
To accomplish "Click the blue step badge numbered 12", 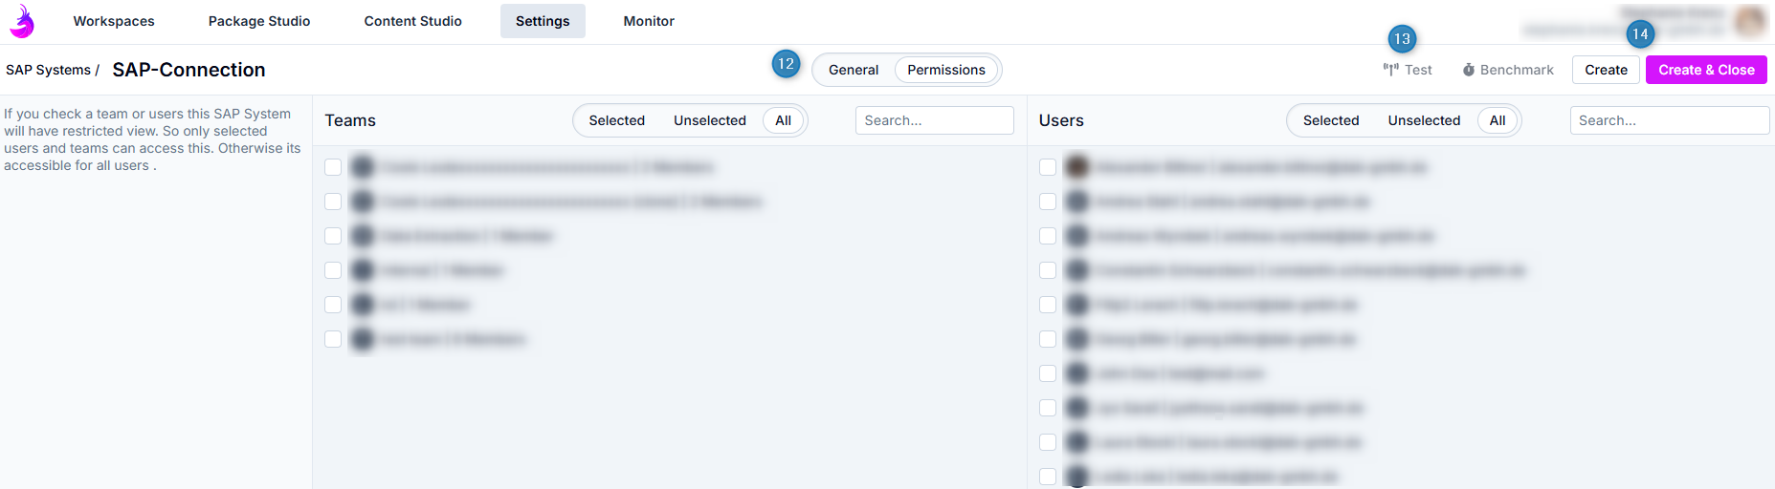I will (786, 64).
